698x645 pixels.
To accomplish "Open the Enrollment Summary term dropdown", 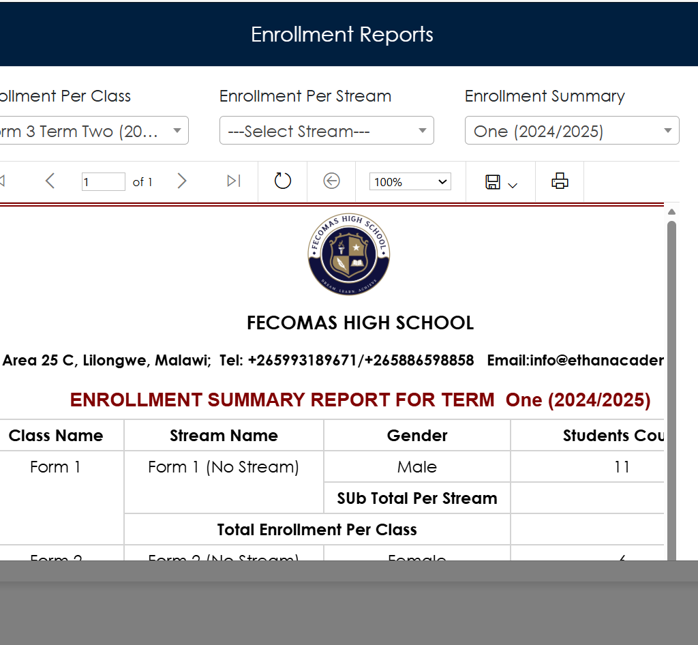I will (x=572, y=131).
